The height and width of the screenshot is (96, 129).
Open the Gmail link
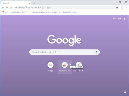[114, 18]
